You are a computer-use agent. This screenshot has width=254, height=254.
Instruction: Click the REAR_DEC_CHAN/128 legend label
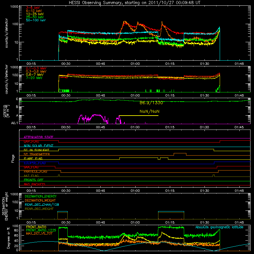(42, 204)
